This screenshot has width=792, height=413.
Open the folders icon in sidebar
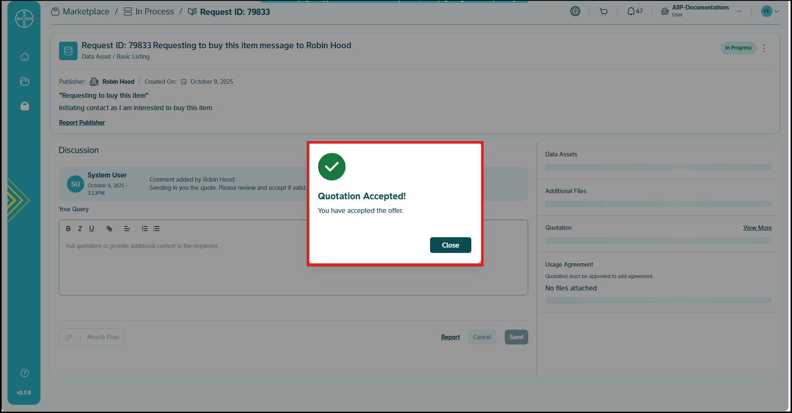25,81
